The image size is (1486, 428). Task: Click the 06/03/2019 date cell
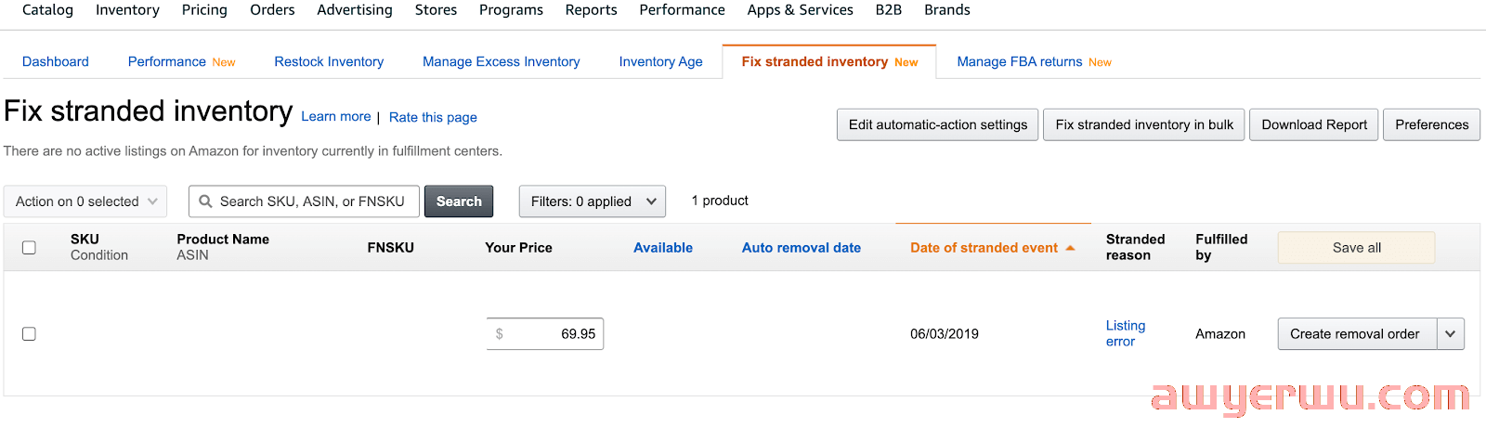tap(945, 334)
